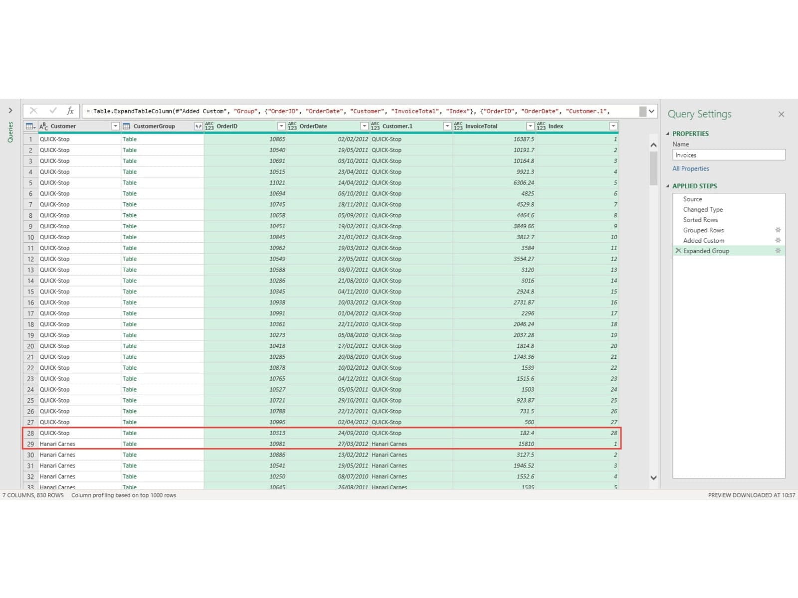This screenshot has height=598, width=798.
Task: Select the Sorted Rows applied step
Action: (700, 220)
